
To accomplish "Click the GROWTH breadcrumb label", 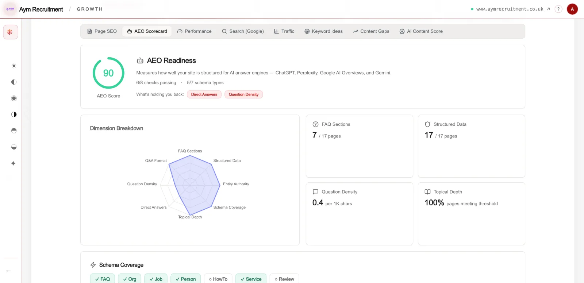I will tap(89, 9).
